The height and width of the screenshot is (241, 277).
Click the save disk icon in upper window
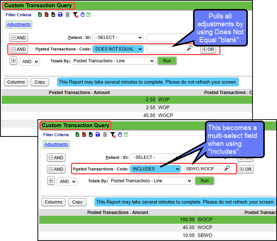pyautogui.click(x=60, y=15)
